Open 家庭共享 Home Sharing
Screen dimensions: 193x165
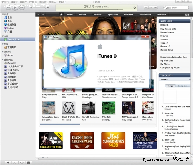tap(10, 47)
